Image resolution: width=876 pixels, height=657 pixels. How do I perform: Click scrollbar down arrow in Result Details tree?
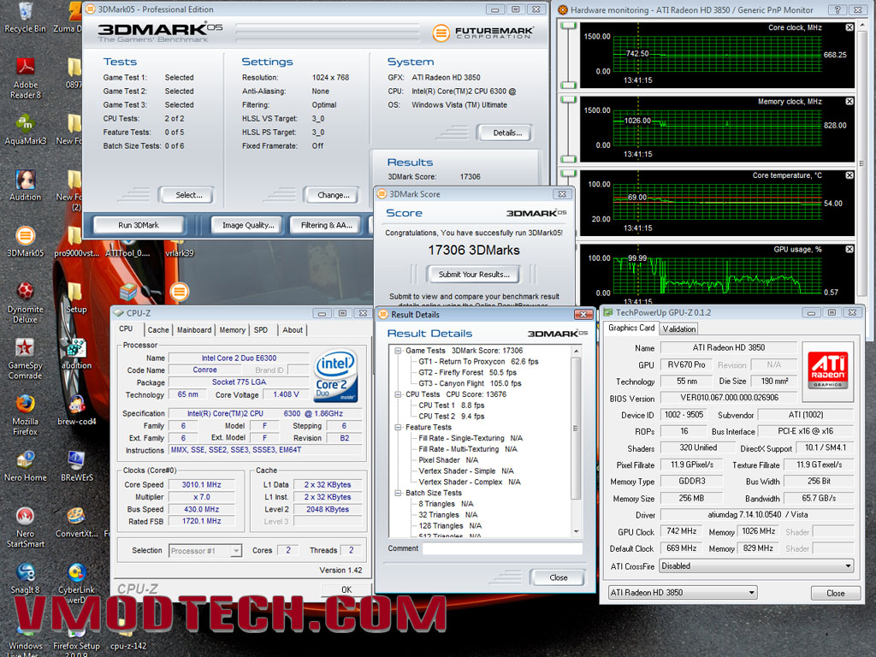coord(576,531)
